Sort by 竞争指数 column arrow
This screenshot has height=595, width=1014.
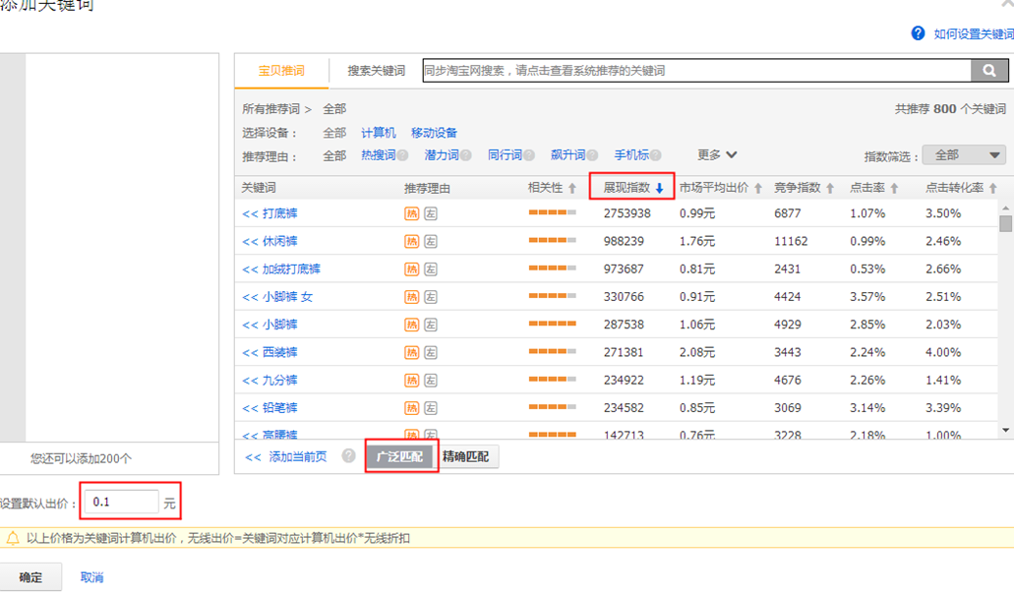(830, 188)
